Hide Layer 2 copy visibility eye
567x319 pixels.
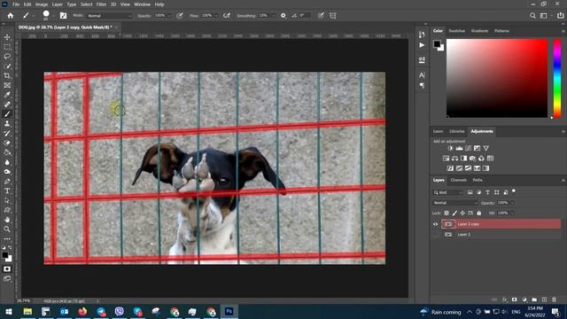pos(435,224)
